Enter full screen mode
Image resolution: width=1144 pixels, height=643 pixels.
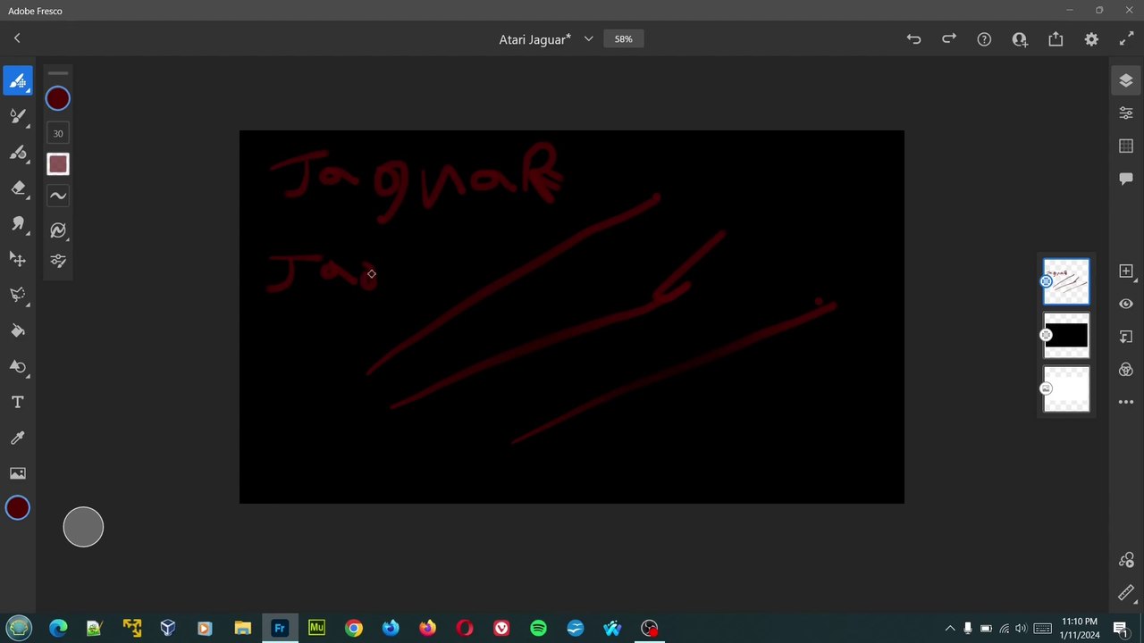[1126, 39]
